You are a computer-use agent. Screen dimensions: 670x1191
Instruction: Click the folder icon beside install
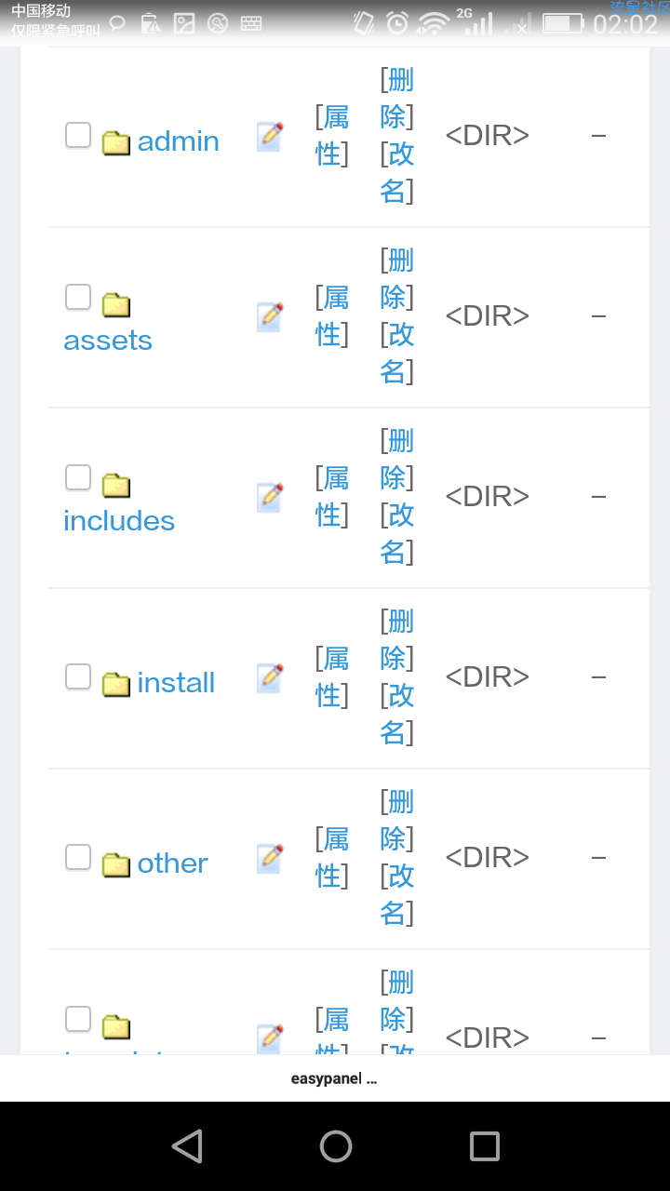(x=115, y=684)
